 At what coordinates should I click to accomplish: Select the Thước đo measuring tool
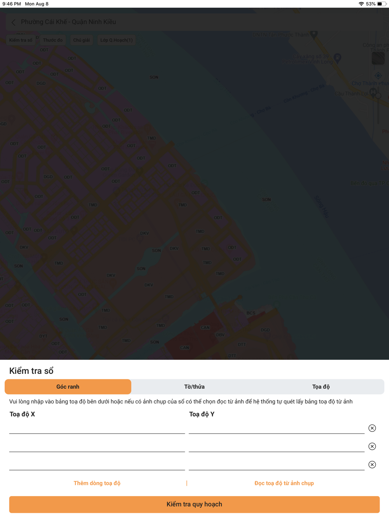(x=53, y=40)
